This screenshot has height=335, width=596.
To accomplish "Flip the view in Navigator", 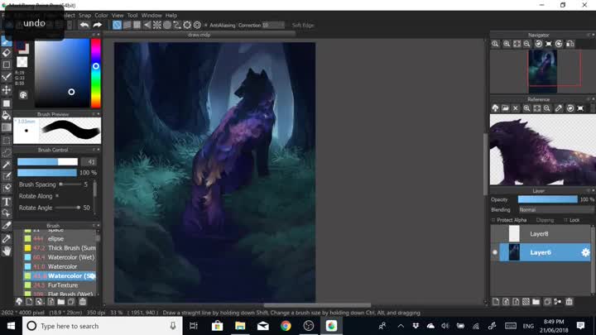I will (570, 44).
